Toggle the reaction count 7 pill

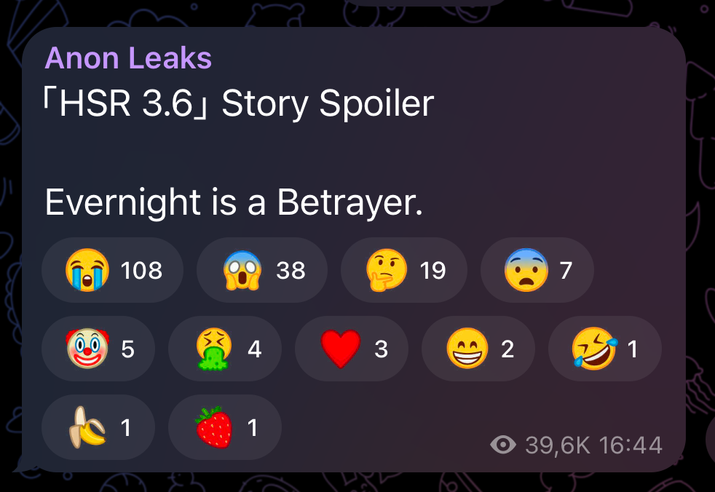(x=537, y=270)
